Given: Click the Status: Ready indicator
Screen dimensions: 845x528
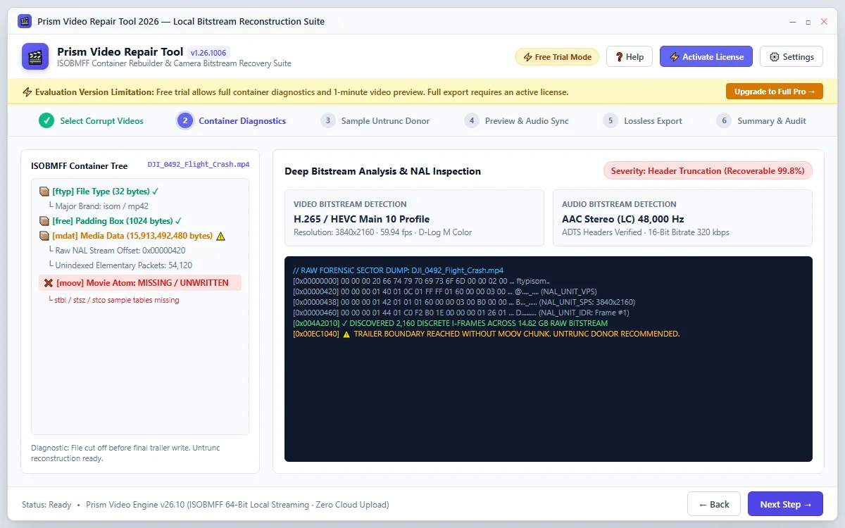Looking at the screenshot, I should click(x=46, y=505).
